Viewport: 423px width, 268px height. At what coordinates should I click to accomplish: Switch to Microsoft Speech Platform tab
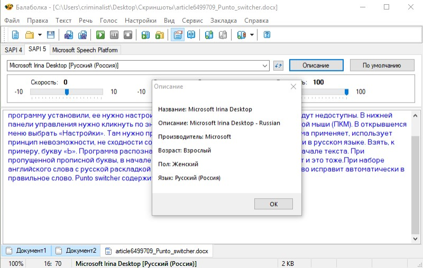pos(85,50)
